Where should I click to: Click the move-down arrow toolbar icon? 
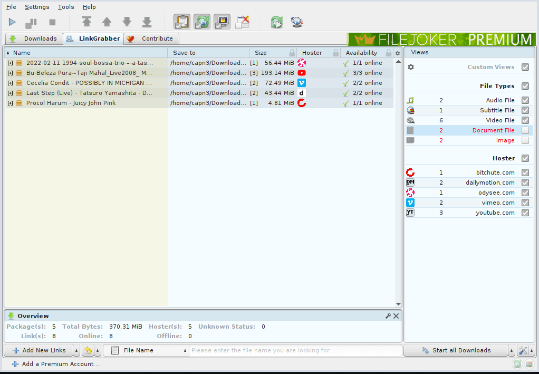(127, 22)
